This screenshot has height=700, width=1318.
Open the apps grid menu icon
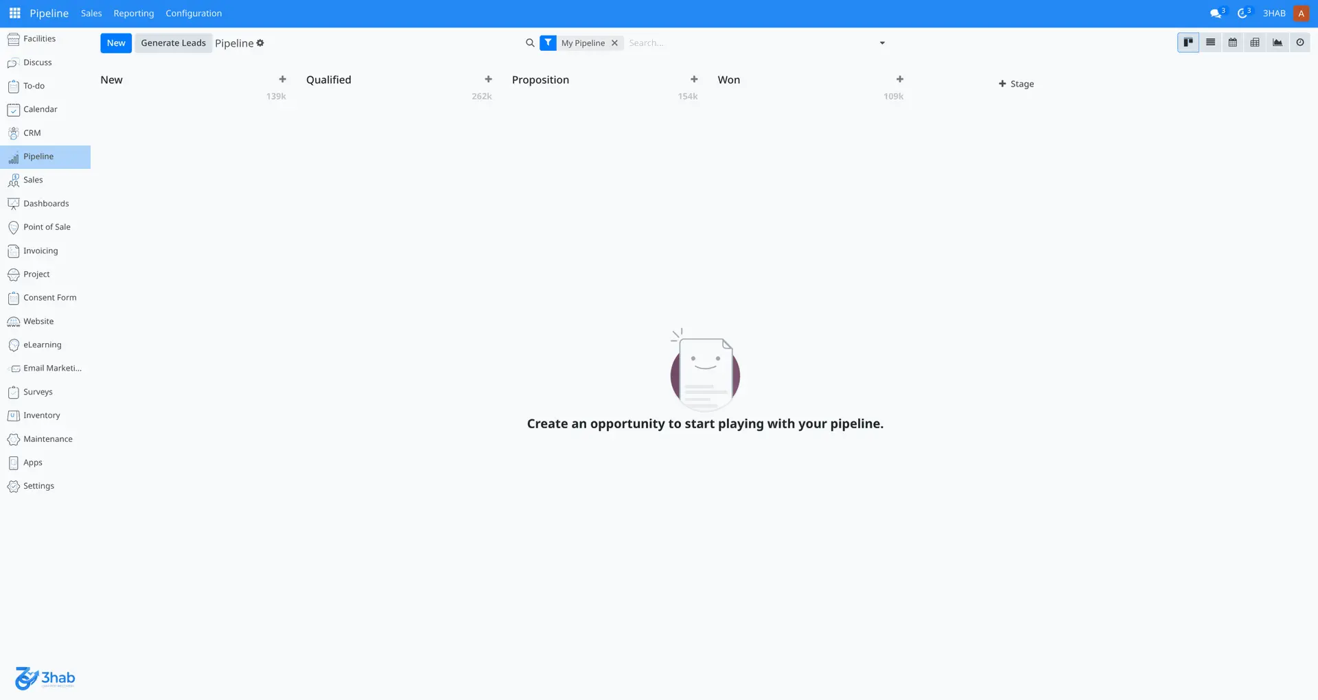tap(14, 13)
